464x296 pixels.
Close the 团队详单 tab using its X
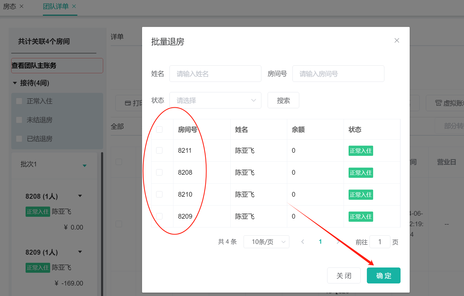click(74, 6)
